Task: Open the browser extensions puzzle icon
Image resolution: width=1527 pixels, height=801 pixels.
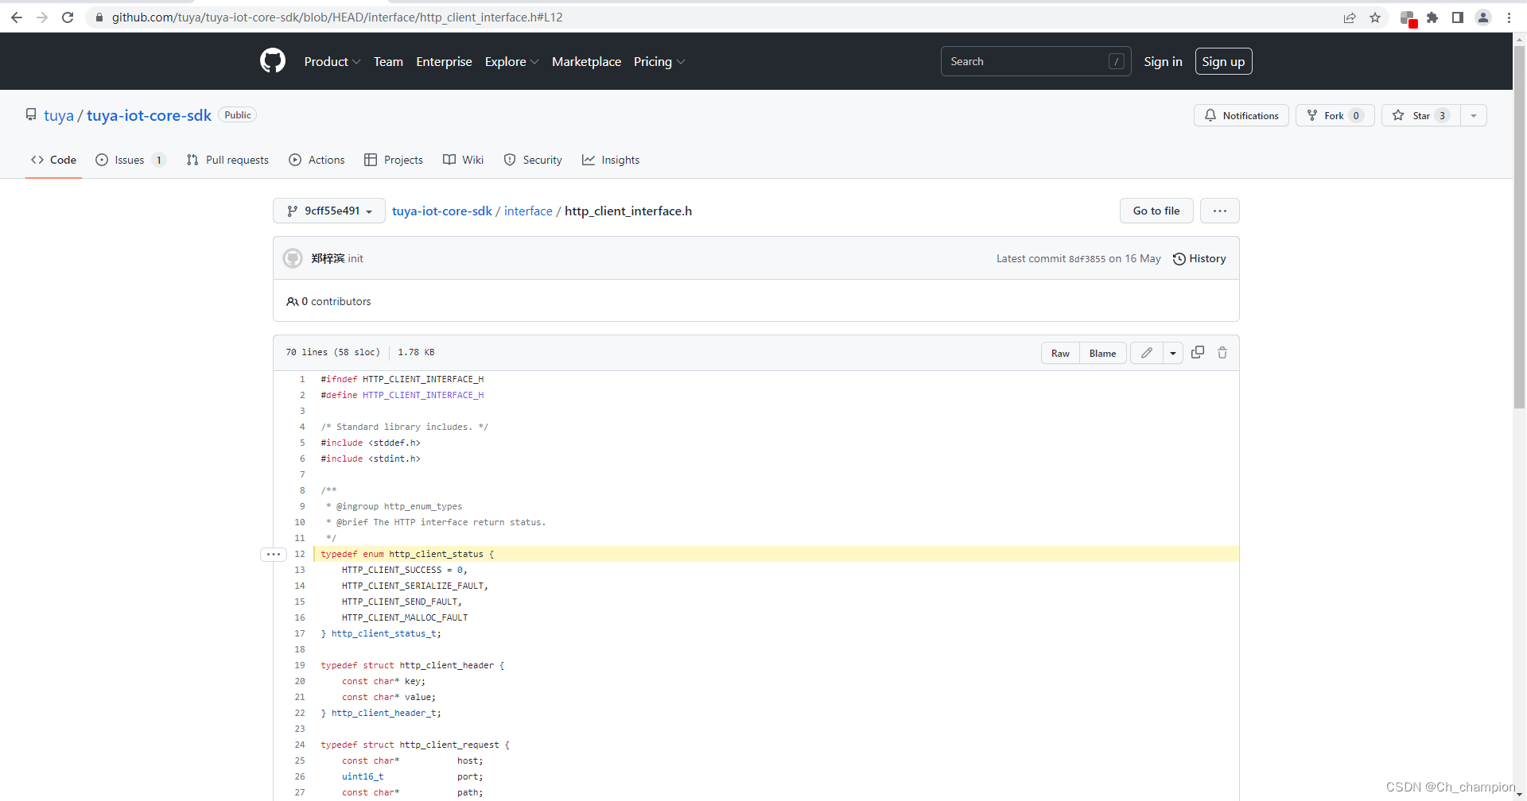Action: (x=1432, y=17)
